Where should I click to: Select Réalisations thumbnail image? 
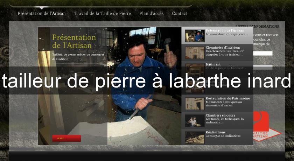[x=195, y=138]
